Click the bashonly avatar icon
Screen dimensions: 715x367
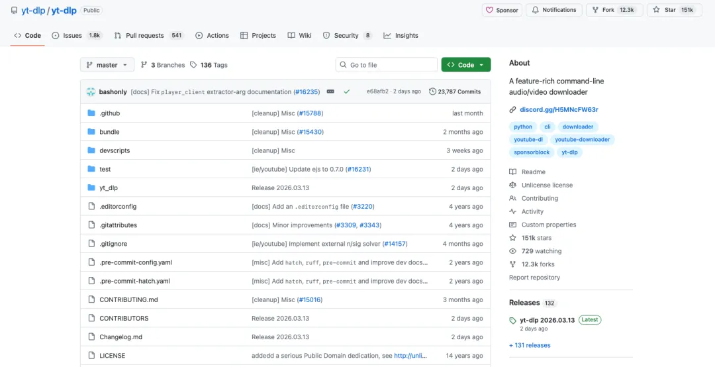click(x=91, y=91)
